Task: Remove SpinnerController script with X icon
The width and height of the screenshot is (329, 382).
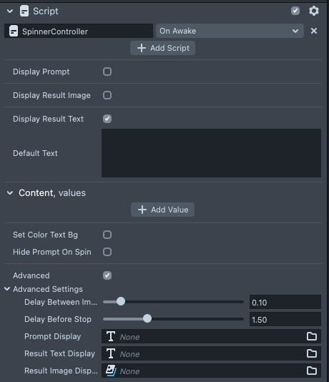Action: [x=314, y=31]
